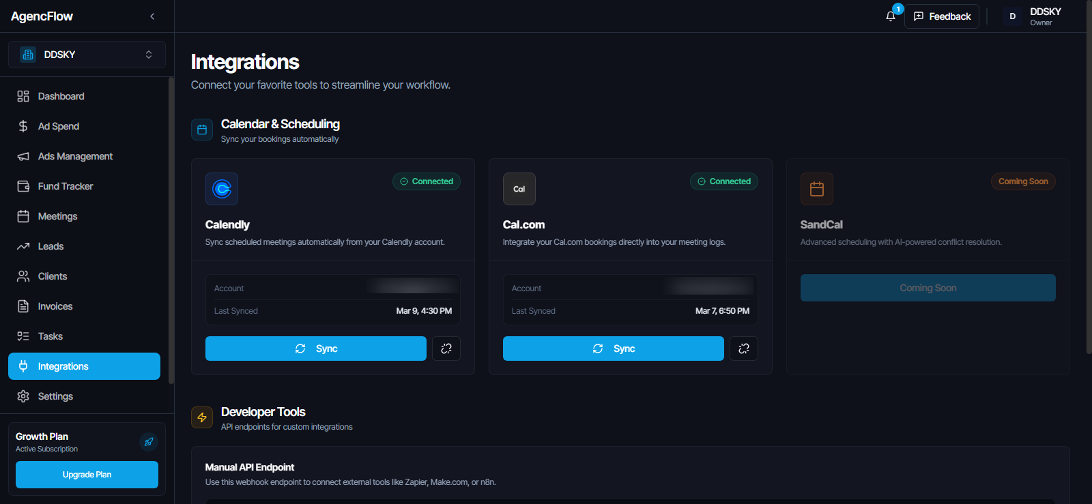Viewport: 1092px width, 504px height.
Task: Click the Calendly logo icon
Action: (222, 189)
